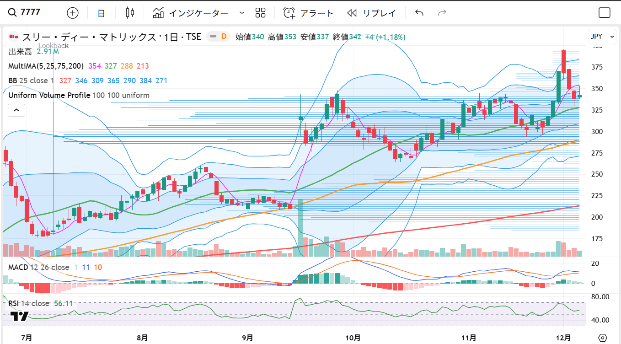
Task: Open the インジケーター indicators dialog
Action: coord(191,13)
